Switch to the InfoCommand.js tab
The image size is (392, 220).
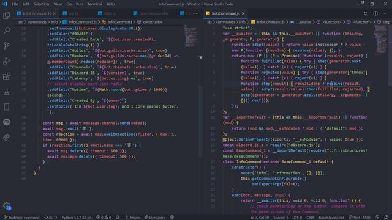click(x=226, y=13)
